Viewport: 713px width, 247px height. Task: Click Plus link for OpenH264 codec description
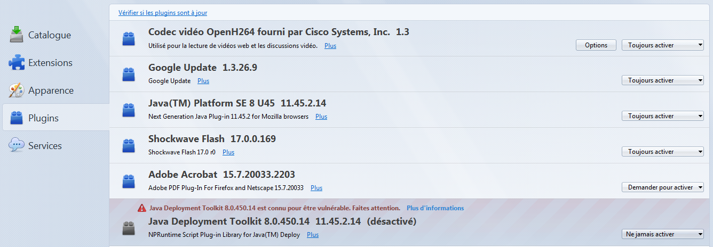pyautogui.click(x=330, y=46)
